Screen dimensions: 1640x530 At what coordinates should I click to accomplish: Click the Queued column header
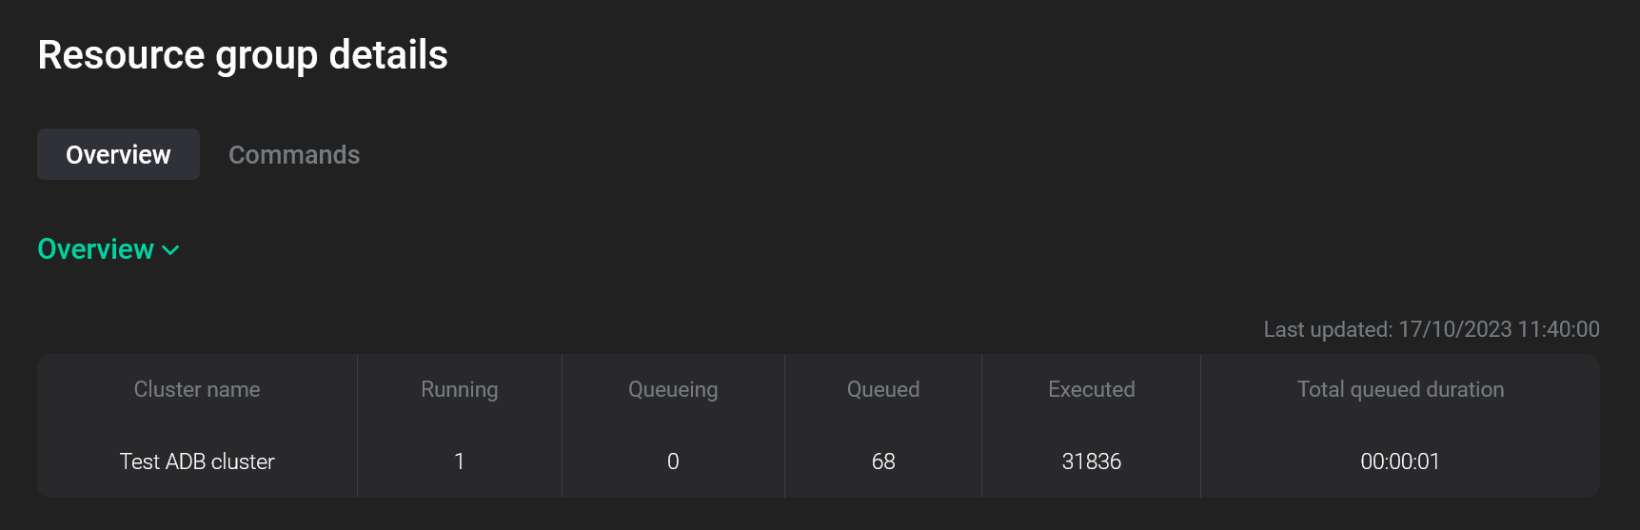[x=883, y=389]
